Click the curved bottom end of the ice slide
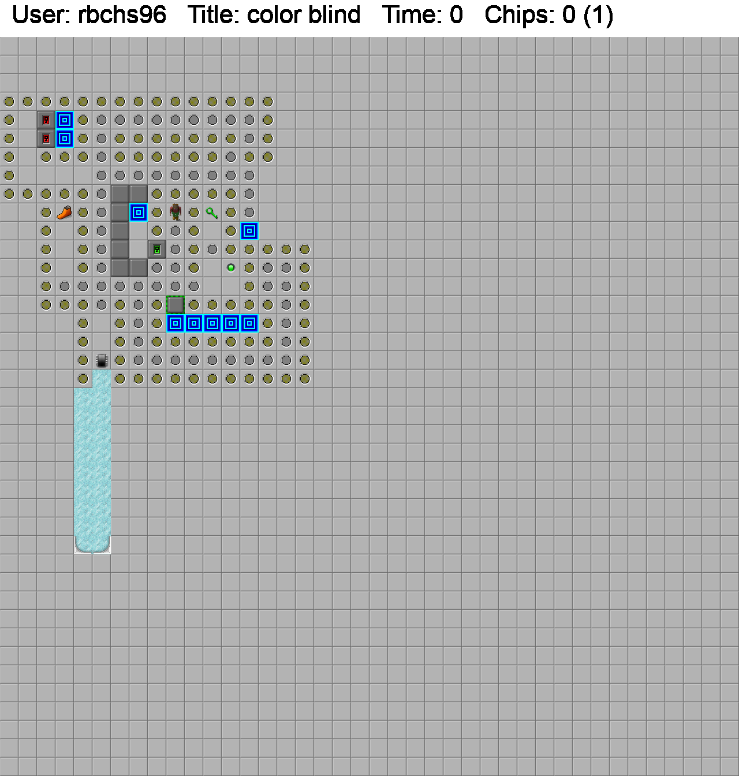Image resolution: width=739 pixels, height=776 pixels. pyautogui.click(x=92, y=544)
